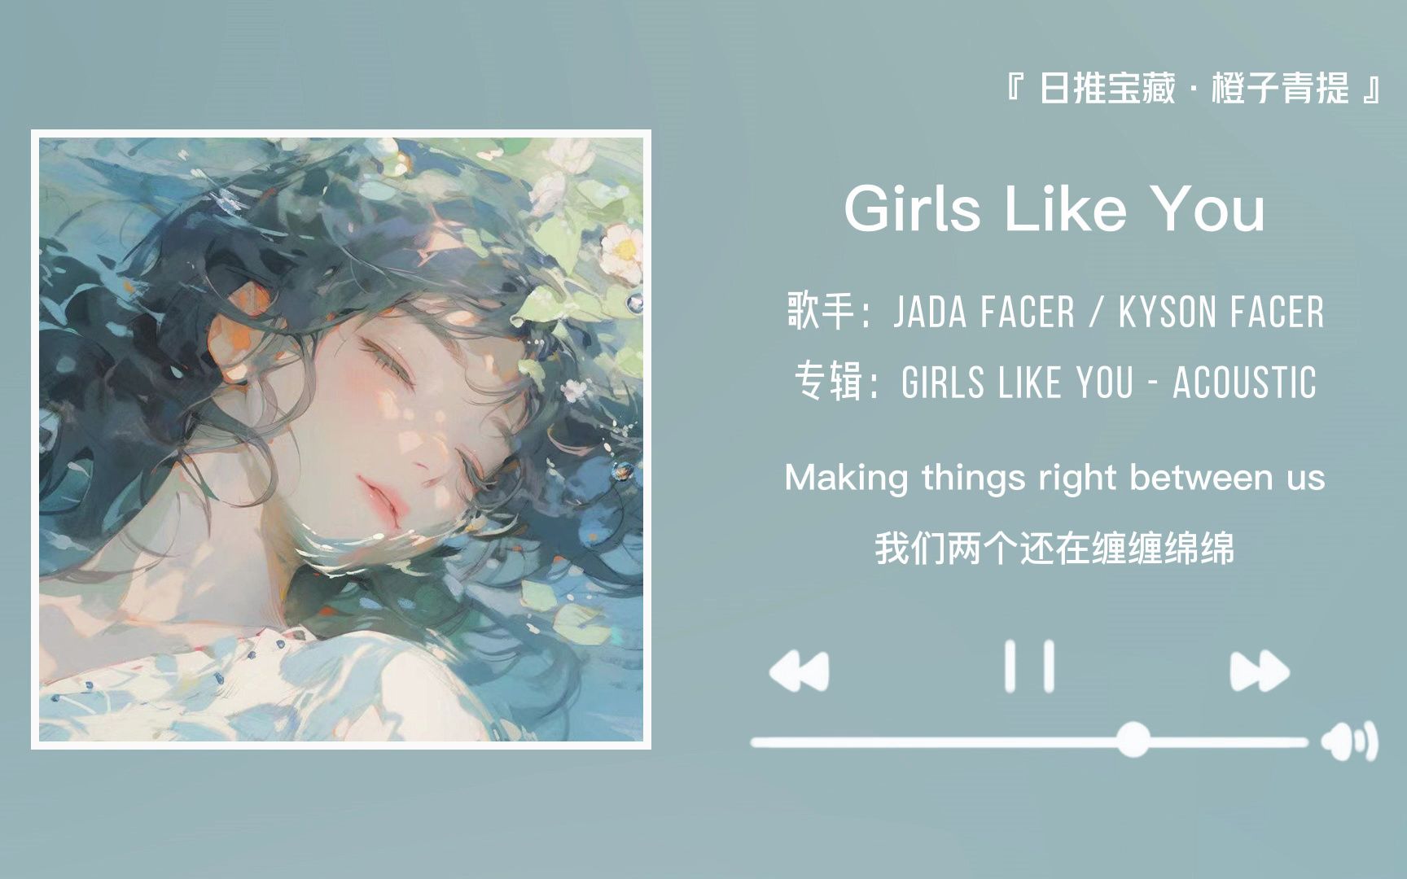The width and height of the screenshot is (1407, 879).
Task: Click the left end of progress track
Action: (756, 742)
